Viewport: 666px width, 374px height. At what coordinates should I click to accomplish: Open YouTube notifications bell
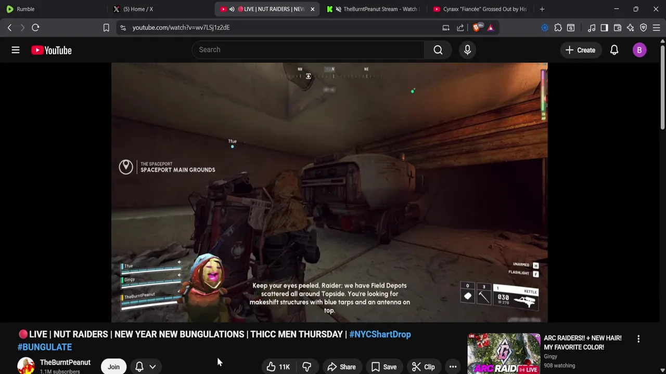pos(614,50)
